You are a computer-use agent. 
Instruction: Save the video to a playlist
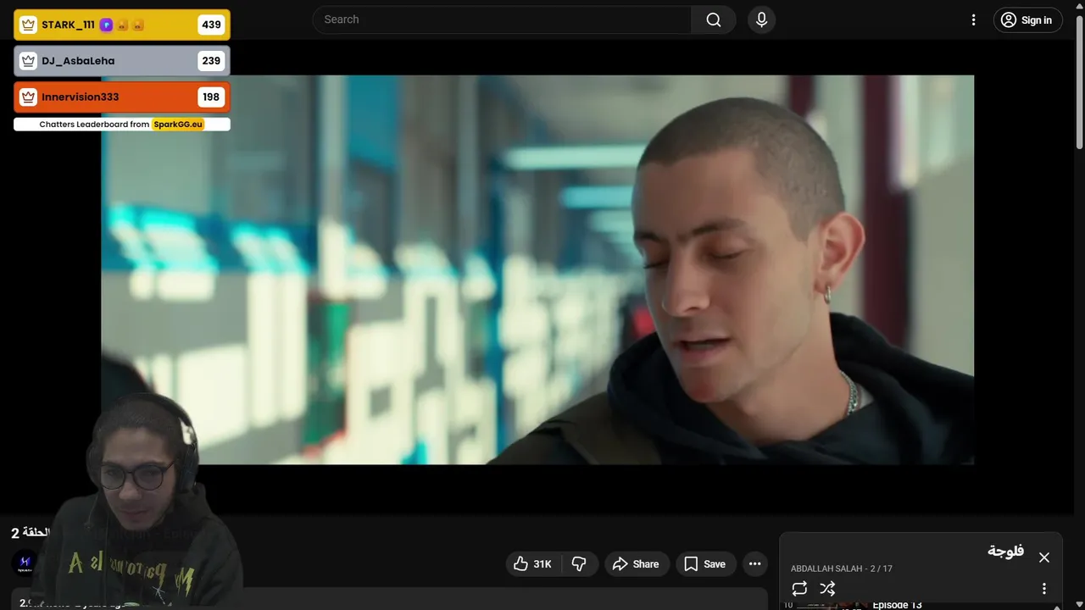(705, 564)
